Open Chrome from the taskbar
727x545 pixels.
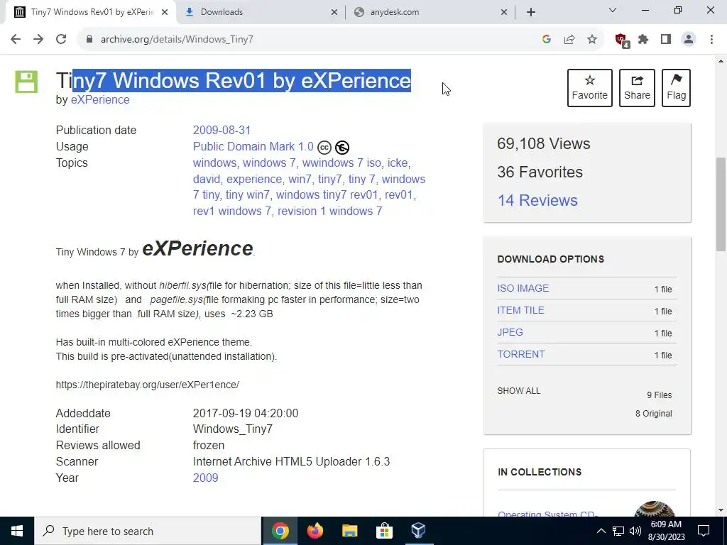pos(280,531)
